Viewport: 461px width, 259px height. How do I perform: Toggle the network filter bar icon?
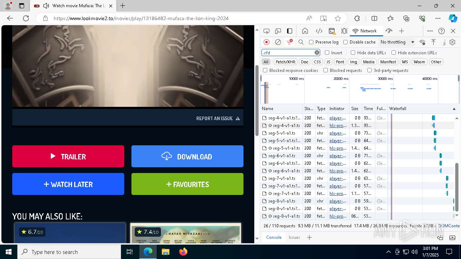[289, 42]
